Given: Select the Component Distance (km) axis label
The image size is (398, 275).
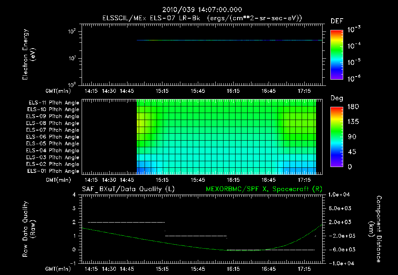Looking at the screenshot, I should (375, 229).
